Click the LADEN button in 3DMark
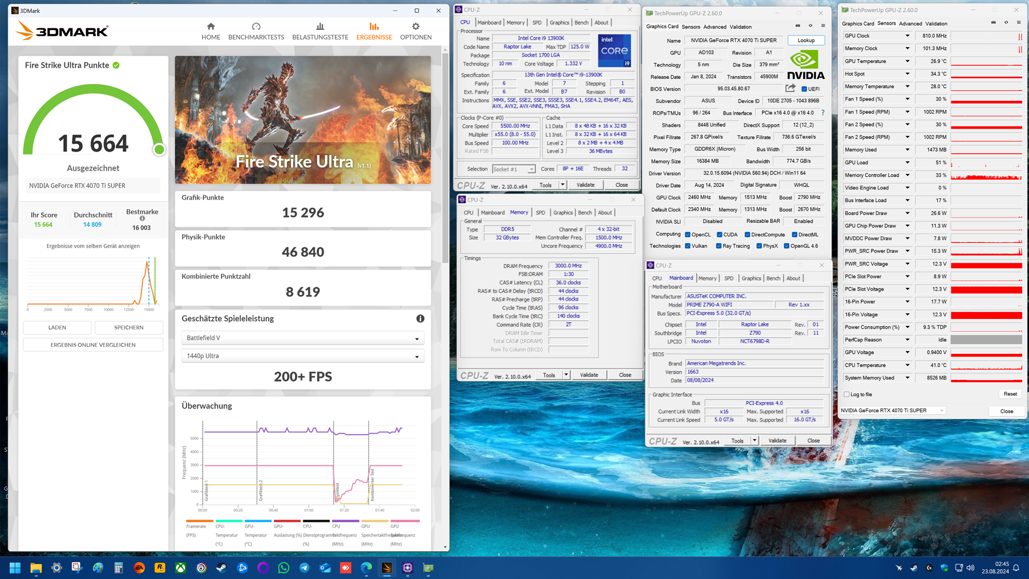Image resolution: width=1029 pixels, height=579 pixels. point(57,328)
